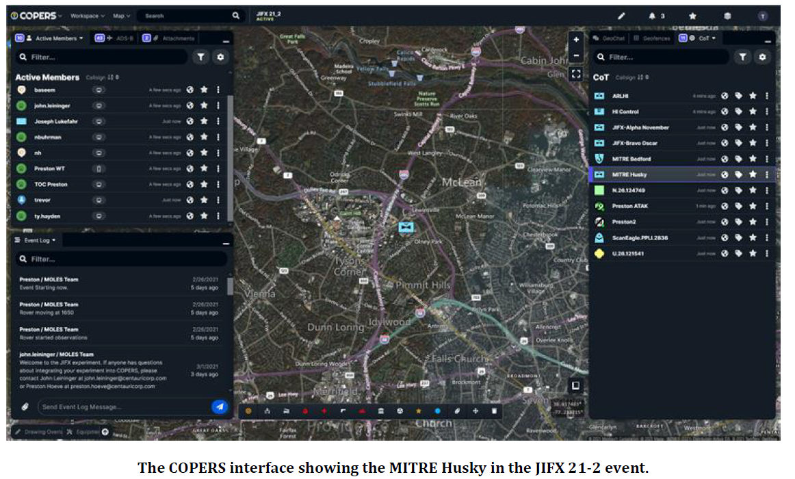Locate MITRE Husky via globe icon
Screen dimensions: 795x479
(x=725, y=174)
